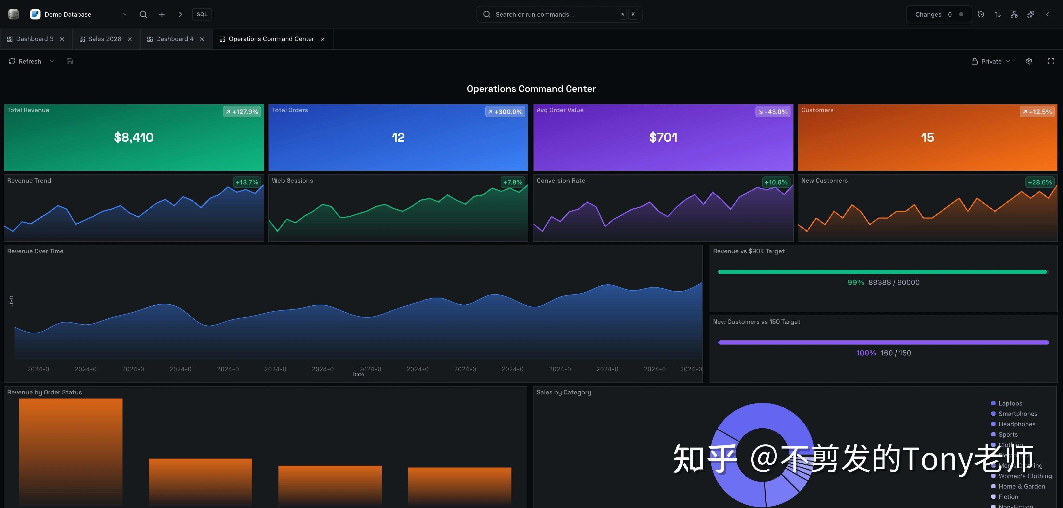
Task: Collapse the right panel chevron icon
Action: pos(1047,15)
